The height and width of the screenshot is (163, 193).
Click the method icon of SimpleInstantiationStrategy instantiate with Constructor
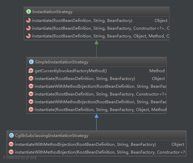[x=31, y=94]
